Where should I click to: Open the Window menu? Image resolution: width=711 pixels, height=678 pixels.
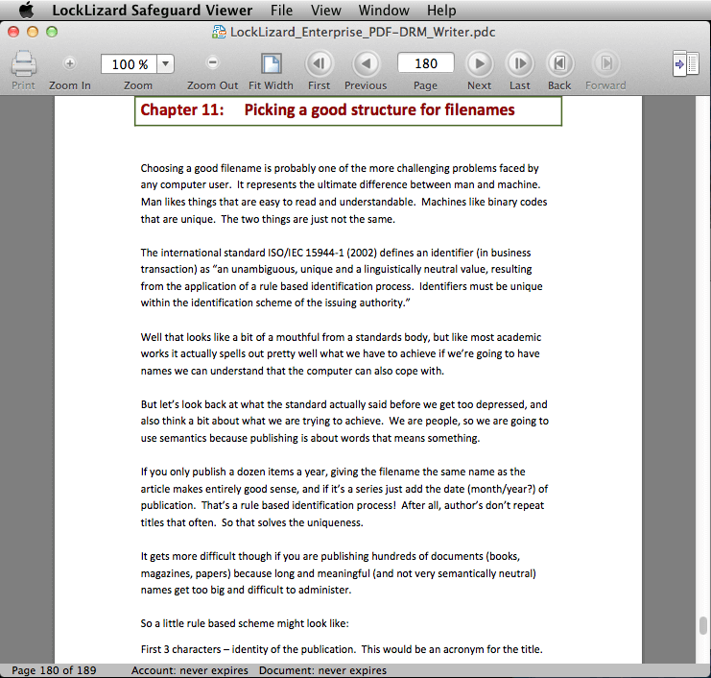pos(384,11)
